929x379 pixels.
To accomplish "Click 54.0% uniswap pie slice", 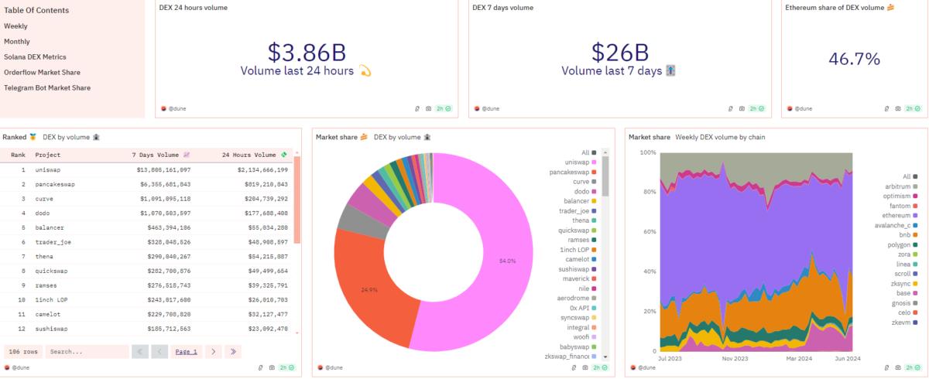I will coord(507,261).
